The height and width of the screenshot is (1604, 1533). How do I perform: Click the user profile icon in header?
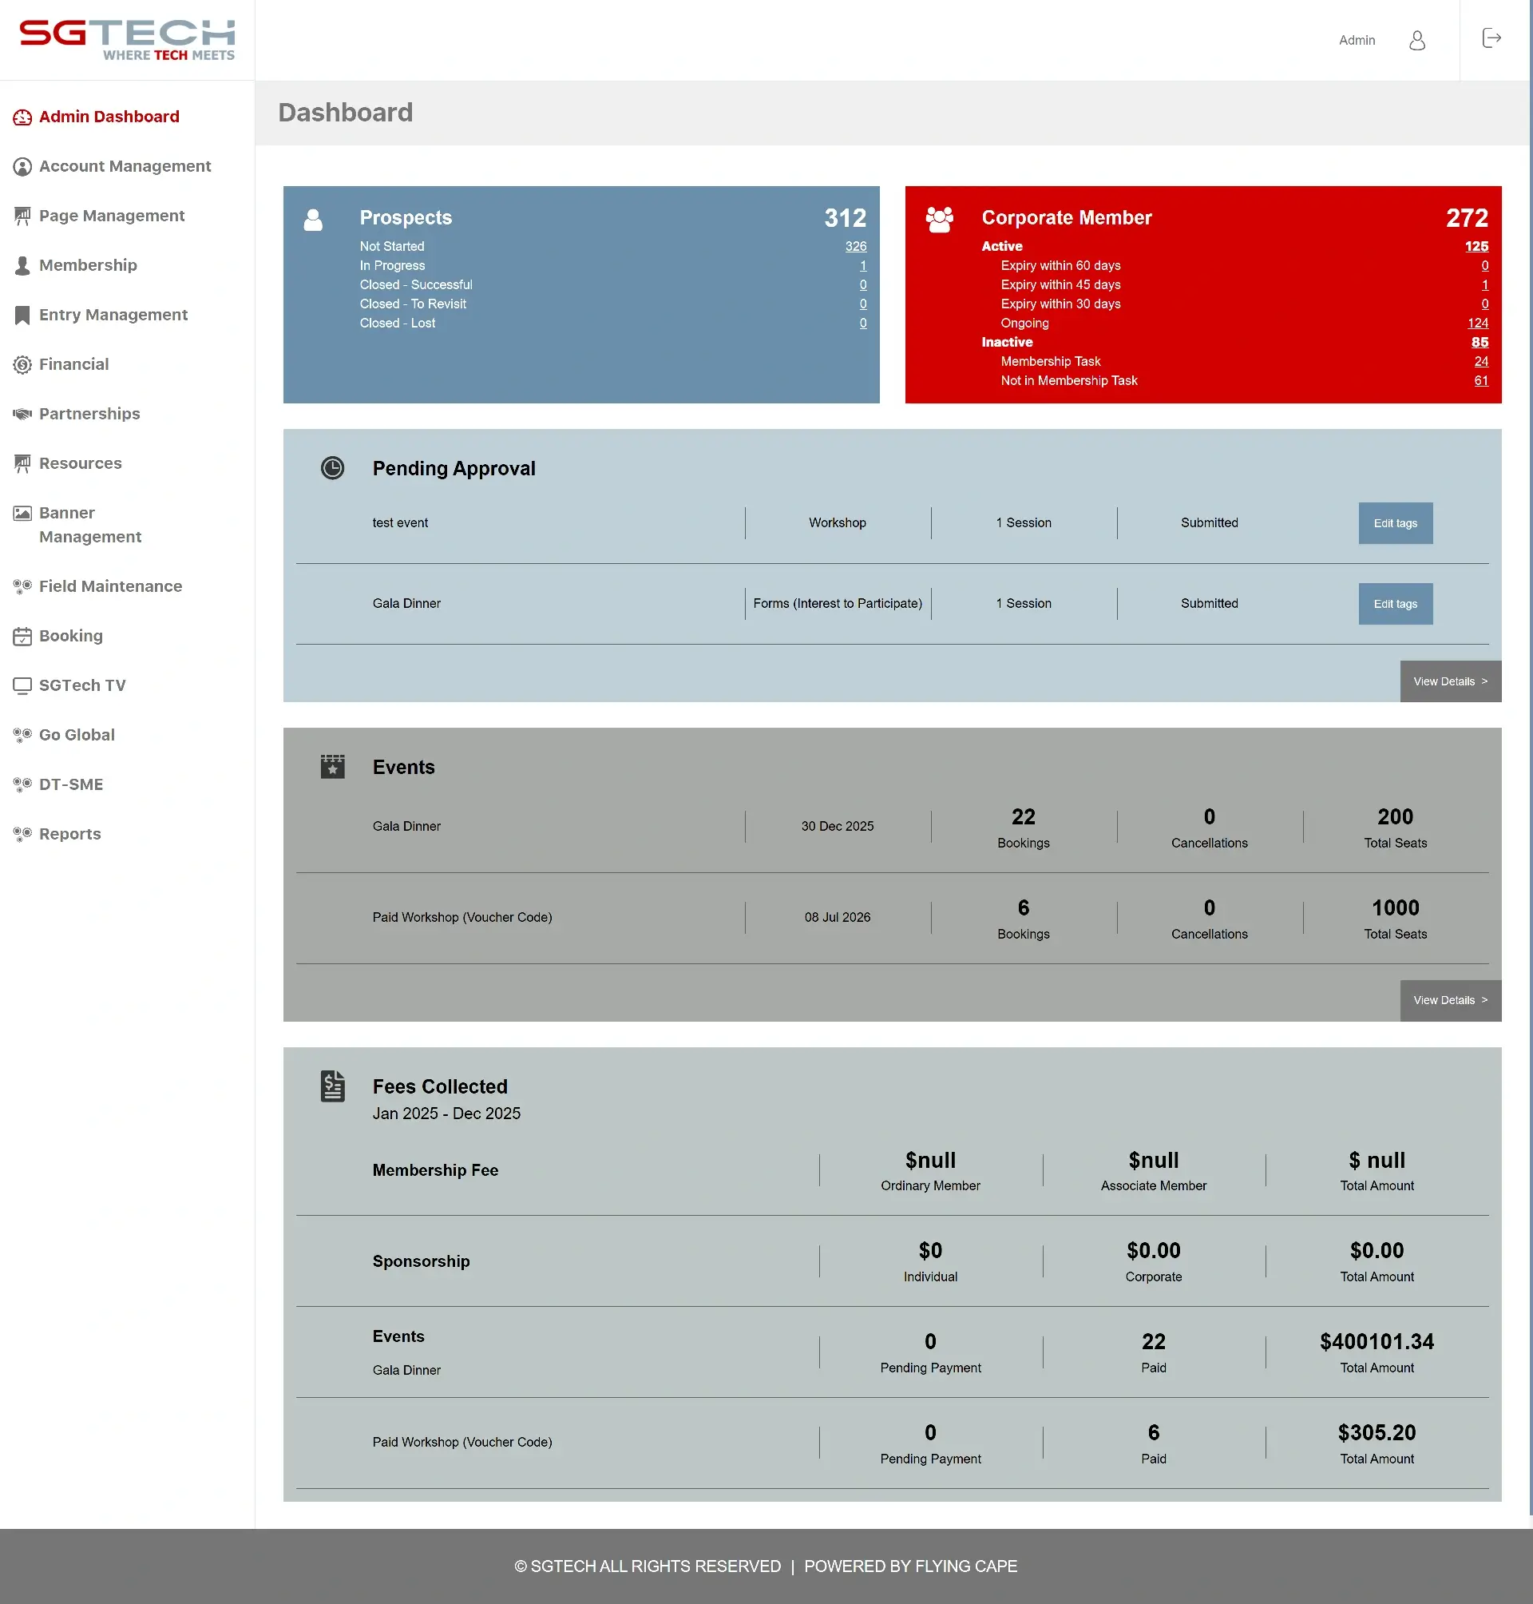click(x=1417, y=40)
